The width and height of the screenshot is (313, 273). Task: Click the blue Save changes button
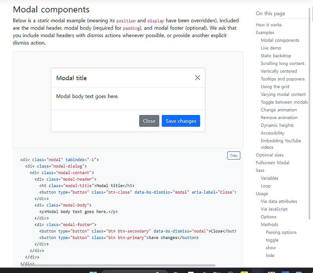[181, 121]
